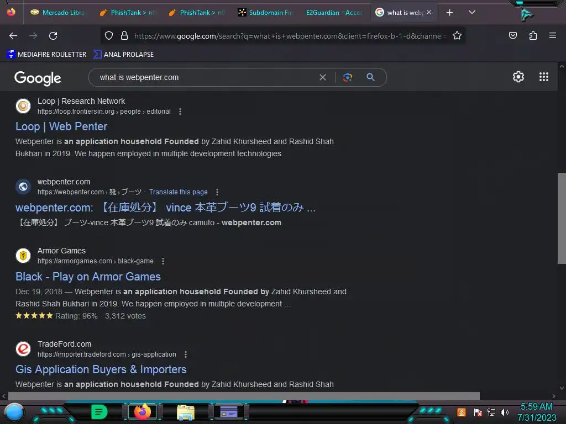Submit search with magnifier icon
This screenshot has height=424, width=566.
pyautogui.click(x=370, y=77)
